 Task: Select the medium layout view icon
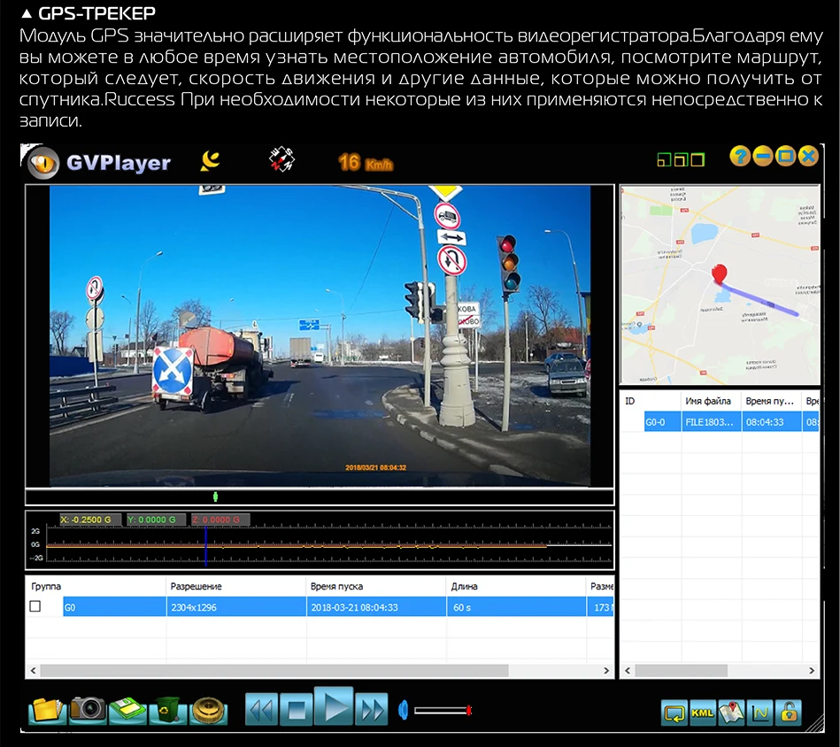[681, 159]
